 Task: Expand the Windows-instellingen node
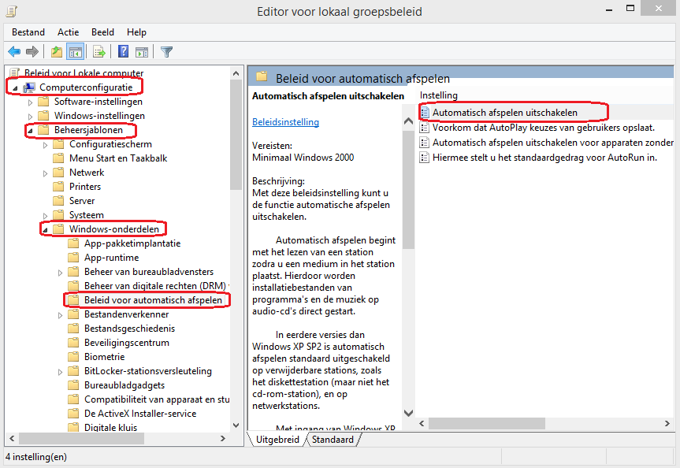pyautogui.click(x=31, y=117)
